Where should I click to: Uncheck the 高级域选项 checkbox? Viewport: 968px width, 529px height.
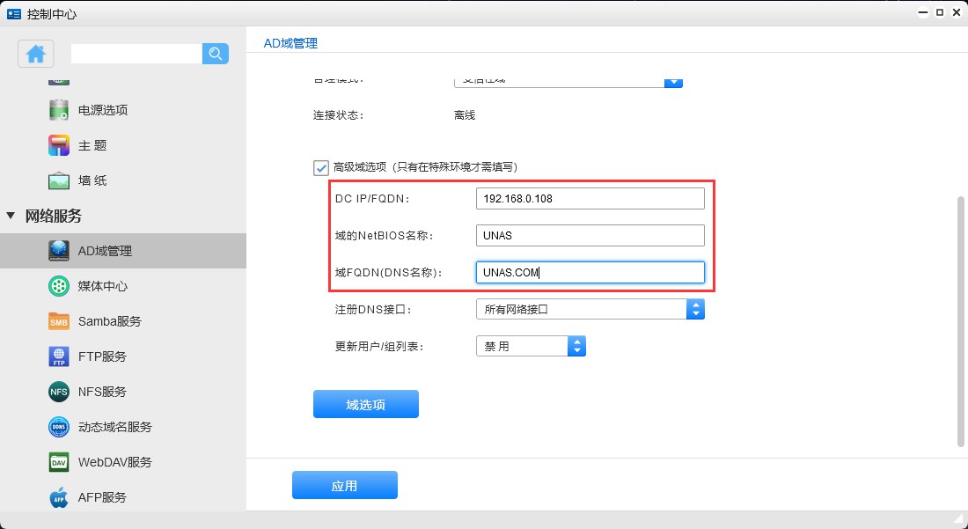point(321,167)
